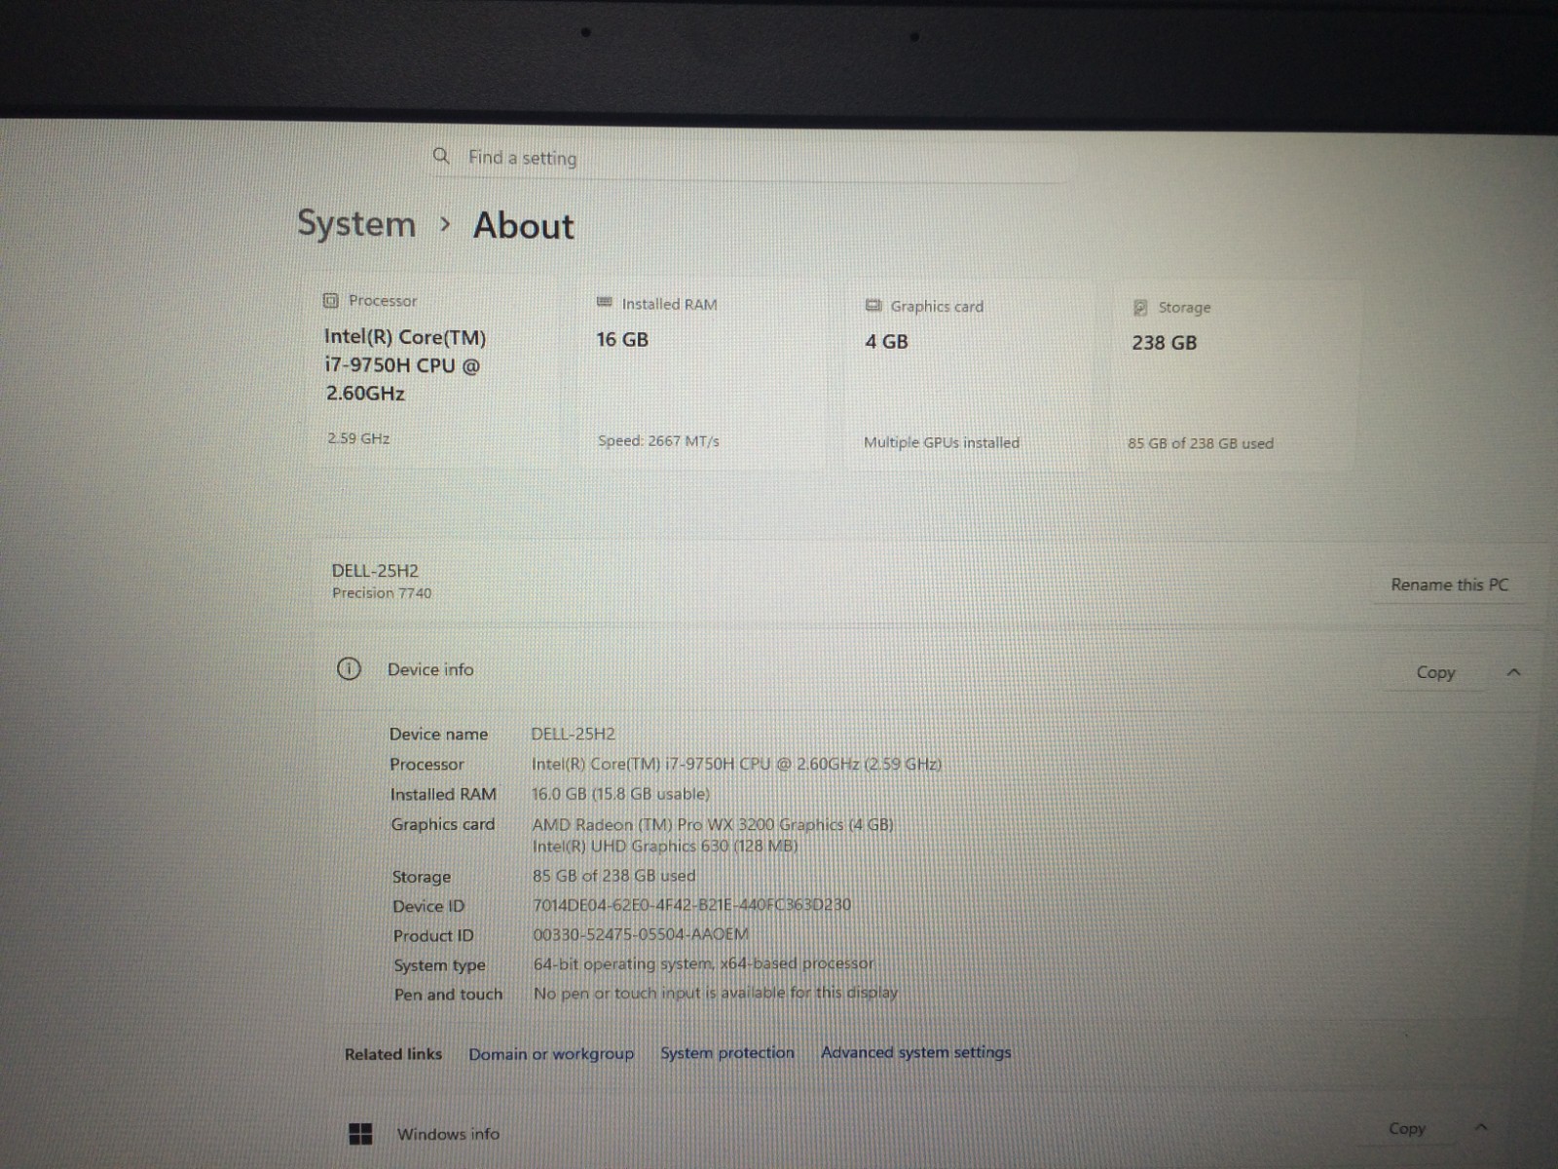
Task: Click the Rename this PC button
Action: (1450, 584)
